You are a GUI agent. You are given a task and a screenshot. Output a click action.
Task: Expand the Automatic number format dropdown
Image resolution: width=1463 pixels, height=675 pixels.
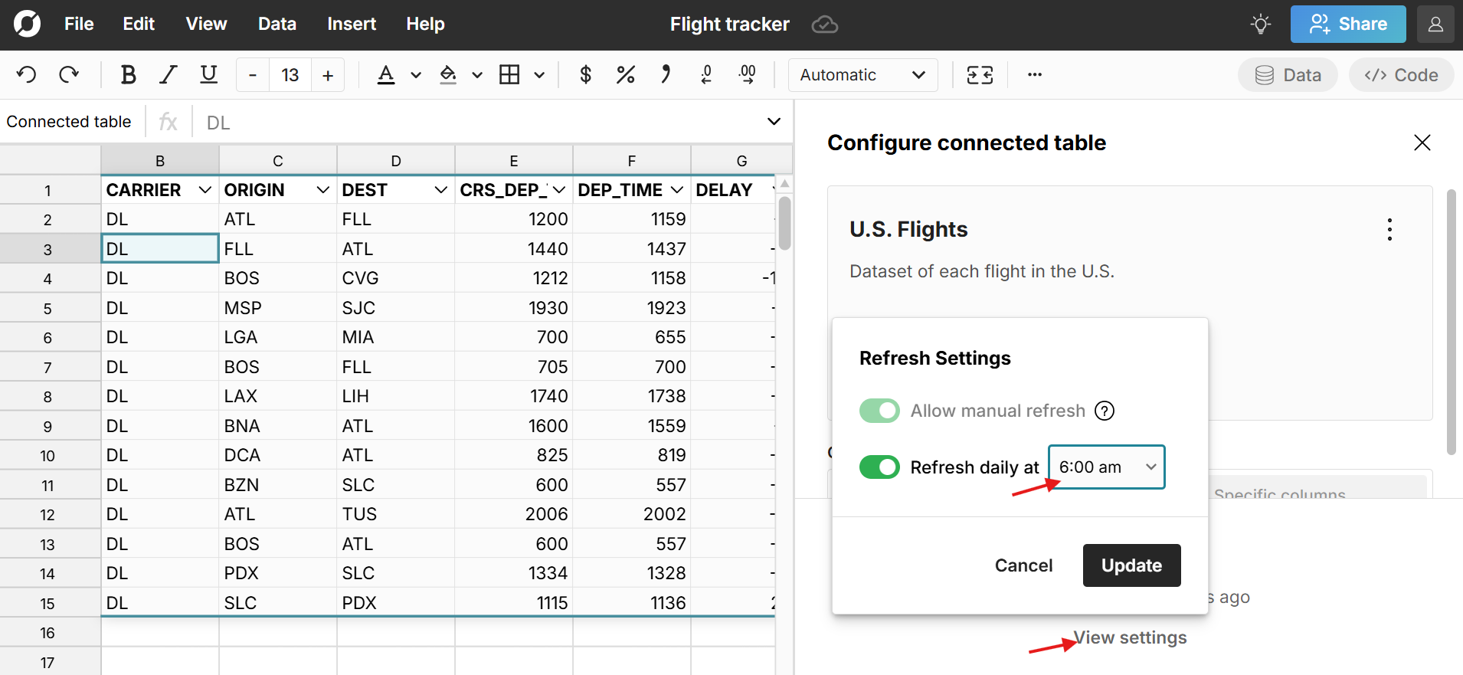(862, 75)
